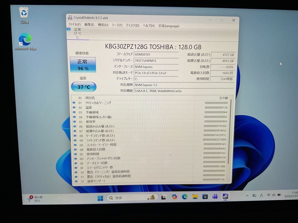The height and width of the screenshot is (223, 298).
Task: Click the Wi-Fi network tray icon
Action: pyautogui.click(x=268, y=195)
